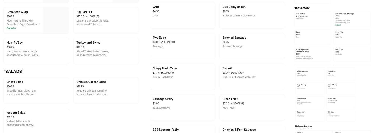374x133 pixels.
Task: Click the Grits side item
Action: [x=182, y=15]
